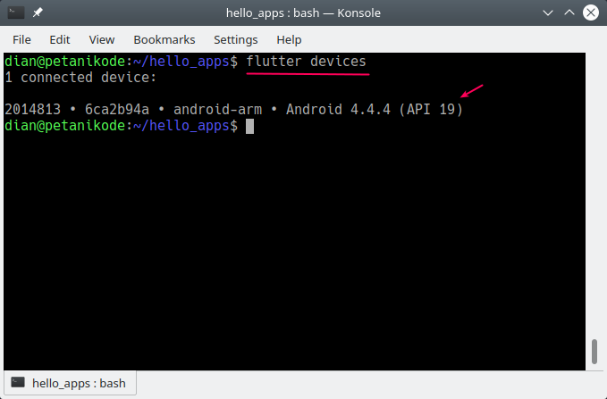This screenshot has height=399, width=607.
Task: Click the device name '2014813'
Action: [x=32, y=110]
